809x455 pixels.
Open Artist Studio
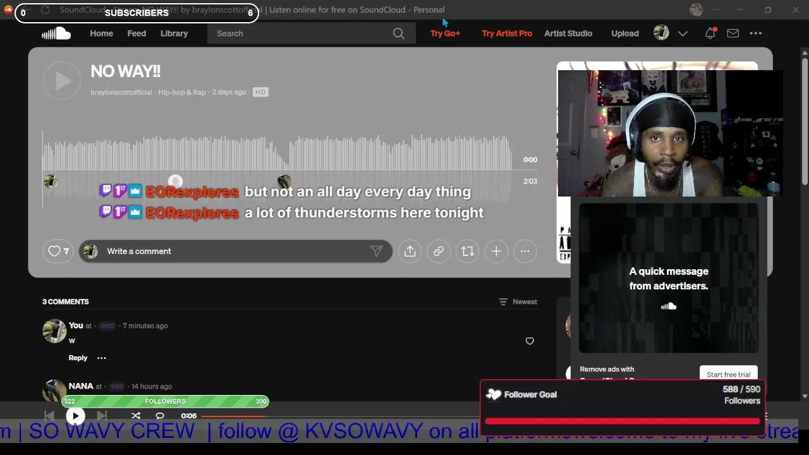tap(568, 33)
